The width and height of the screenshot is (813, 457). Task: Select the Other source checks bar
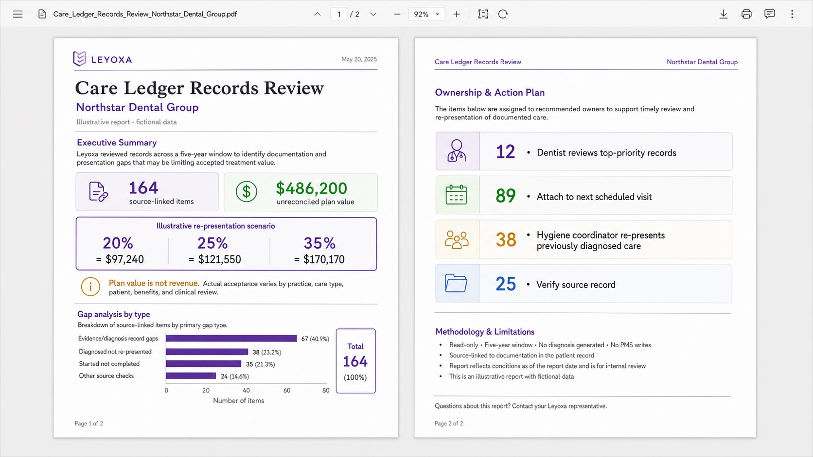pos(191,376)
